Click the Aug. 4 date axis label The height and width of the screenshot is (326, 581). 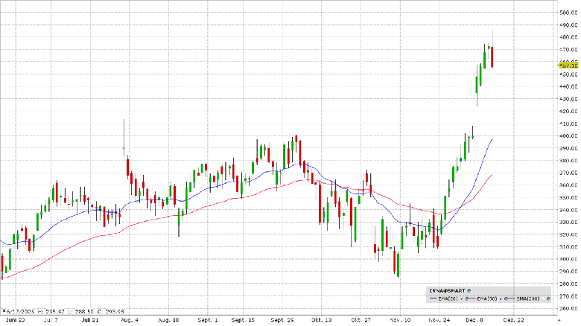pos(130,320)
